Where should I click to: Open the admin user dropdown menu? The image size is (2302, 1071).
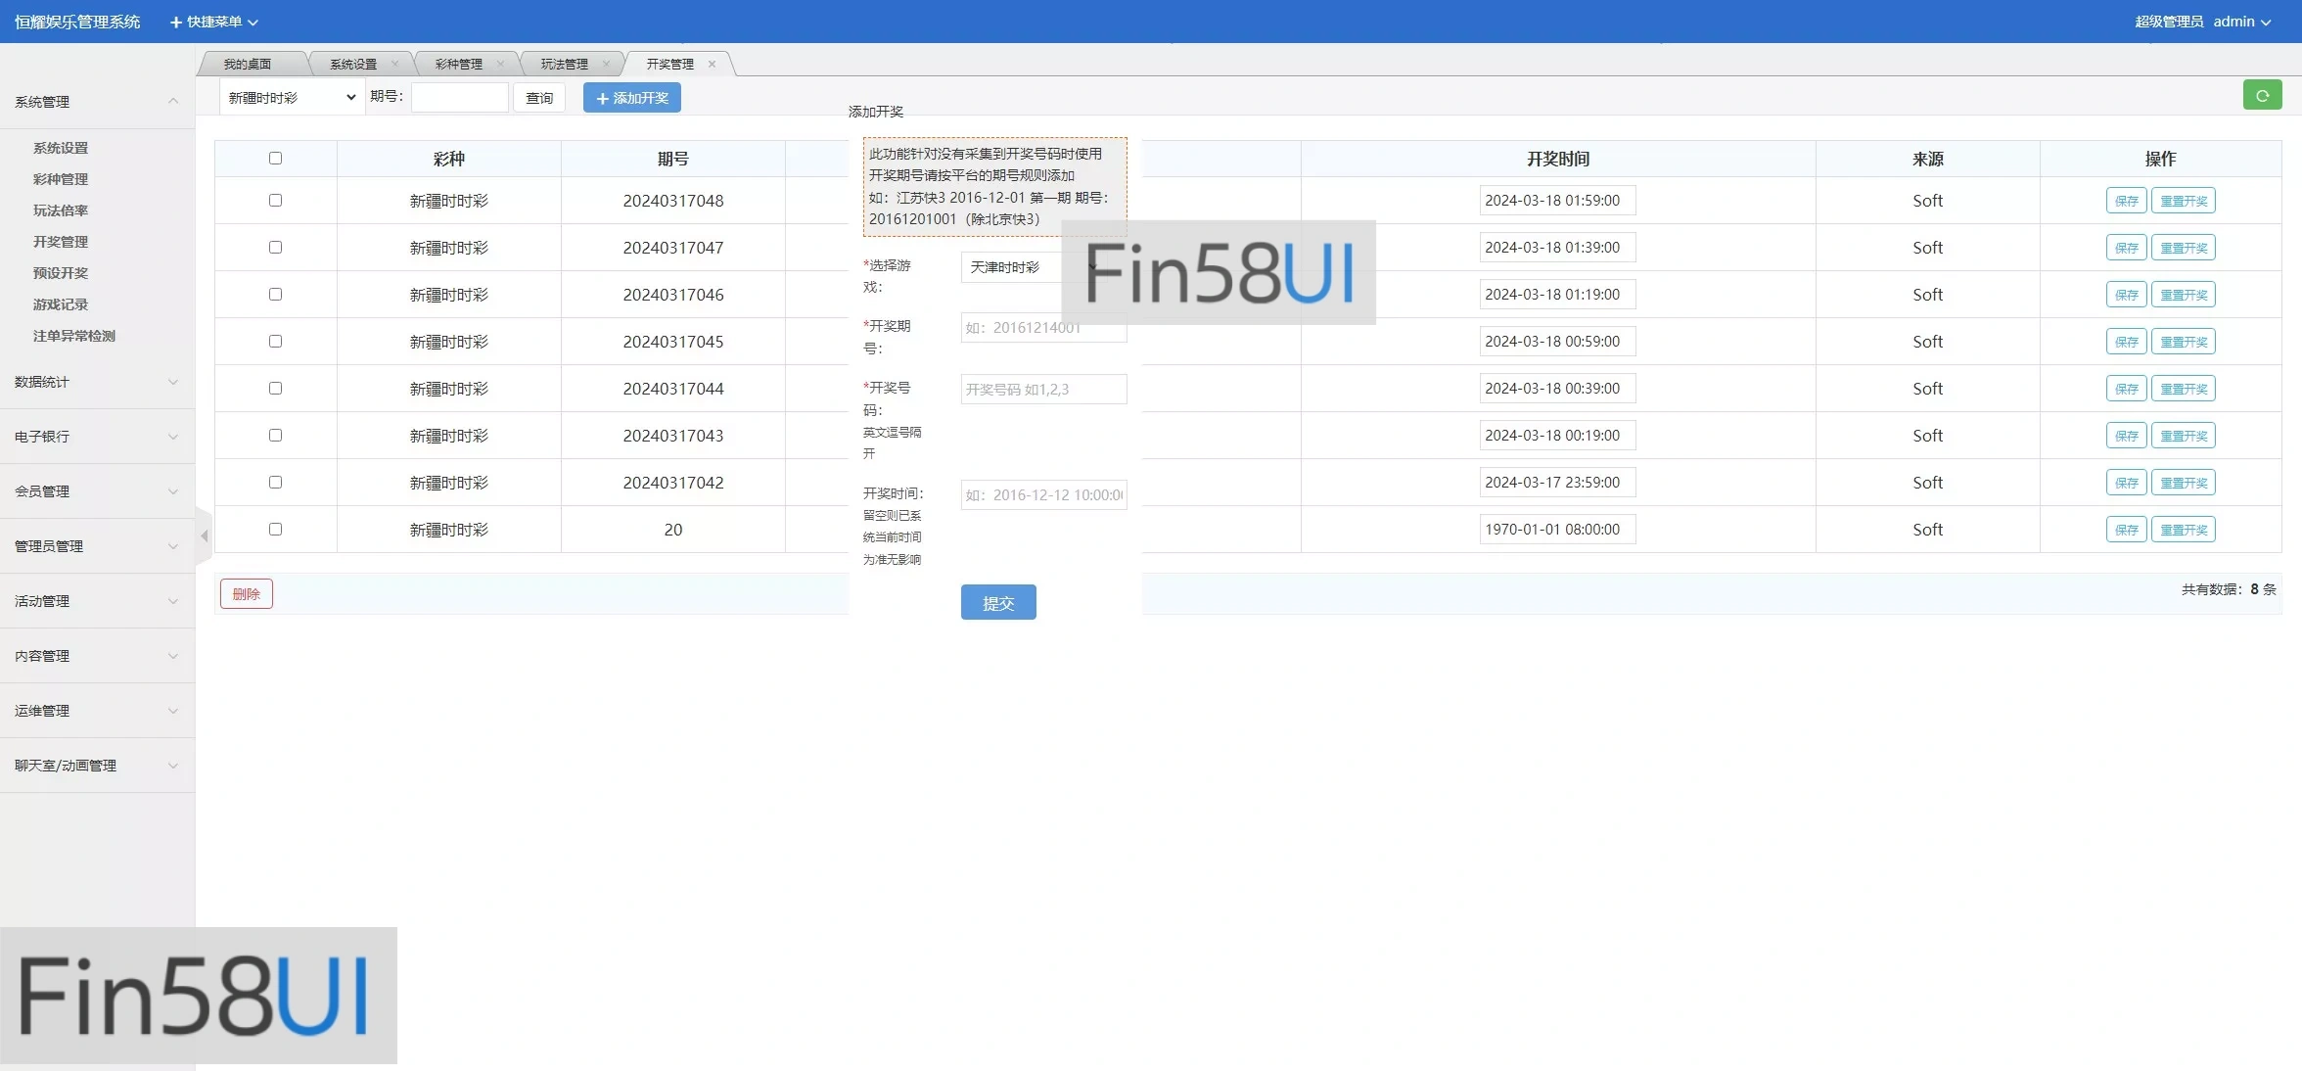click(2241, 22)
